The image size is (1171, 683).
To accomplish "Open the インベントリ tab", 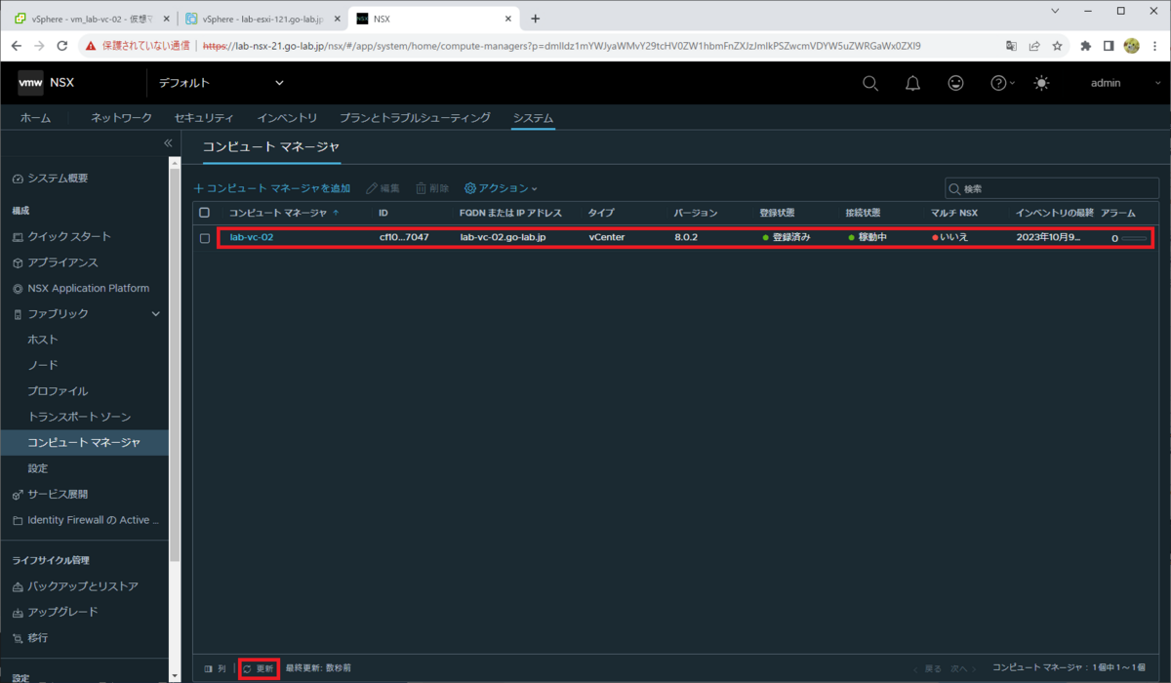I will [x=288, y=118].
